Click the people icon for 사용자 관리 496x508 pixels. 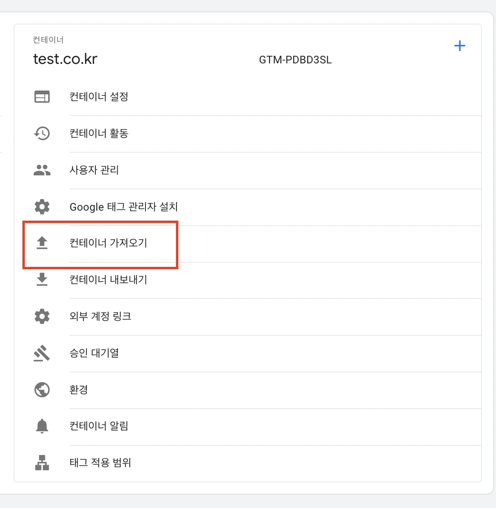[42, 170]
